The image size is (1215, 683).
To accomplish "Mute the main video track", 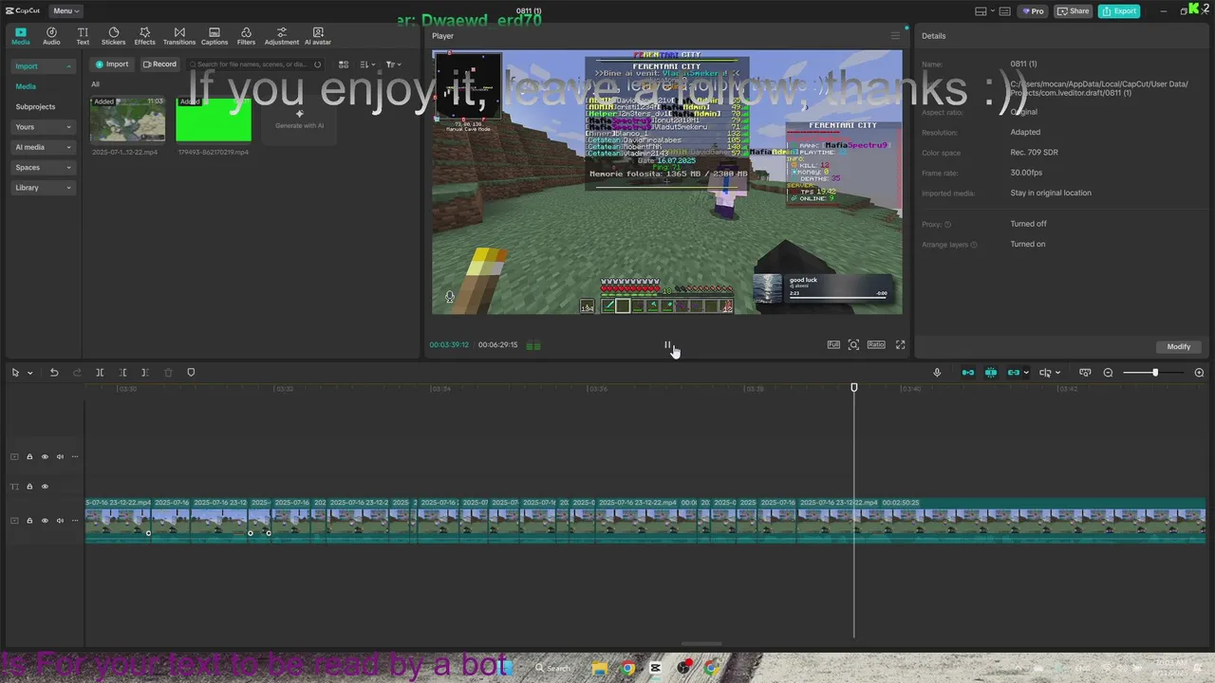I will [x=60, y=521].
